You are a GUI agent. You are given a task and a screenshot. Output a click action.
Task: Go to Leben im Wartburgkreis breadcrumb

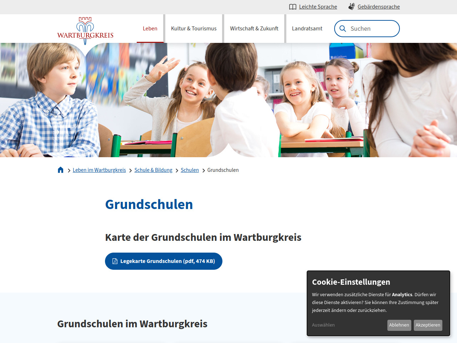pyautogui.click(x=99, y=170)
